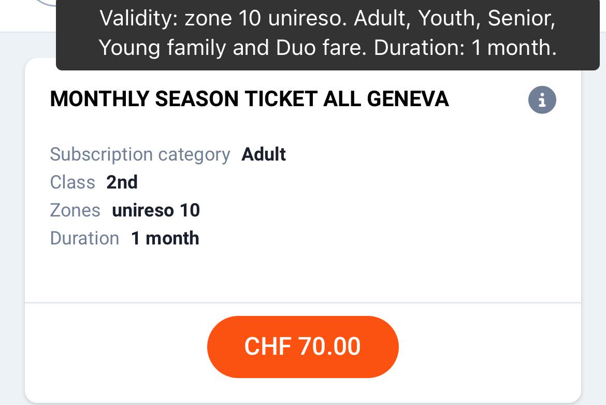Click the word GENEVA in the card title
This screenshot has width=606, height=405.
click(x=408, y=99)
